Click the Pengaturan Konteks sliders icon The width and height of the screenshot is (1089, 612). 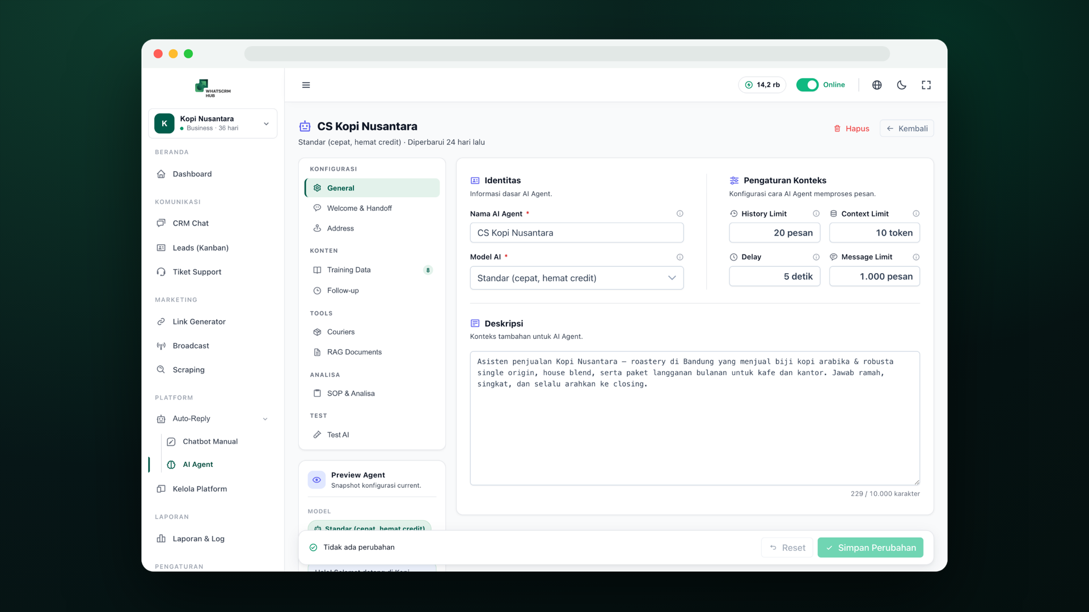pyautogui.click(x=734, y=181)
